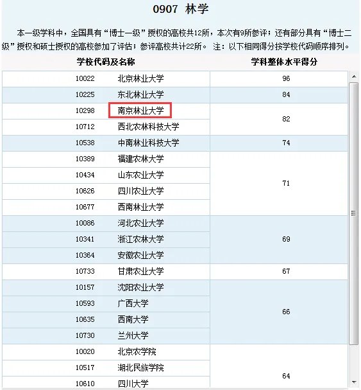Select 北京林业大学 in the table
Screen dimensions: 361x390
tap(141, 78)
